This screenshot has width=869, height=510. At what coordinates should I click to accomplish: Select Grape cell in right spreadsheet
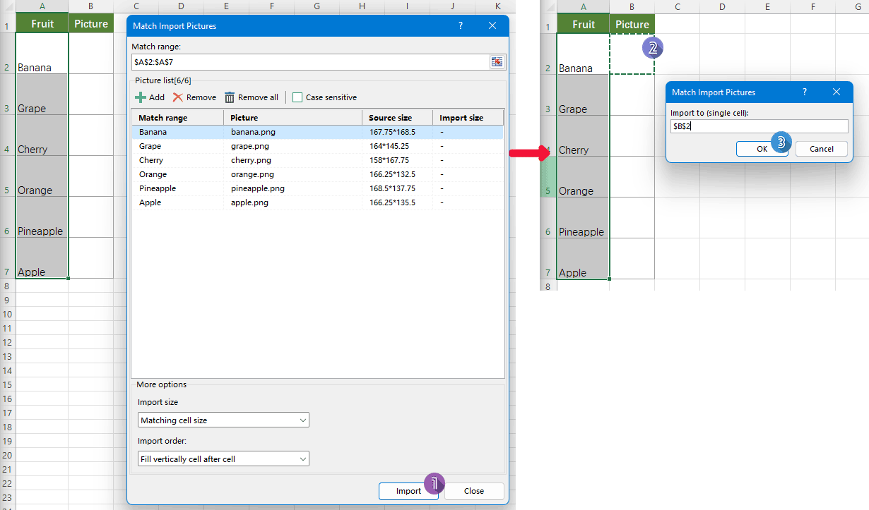tap(584, 95)
